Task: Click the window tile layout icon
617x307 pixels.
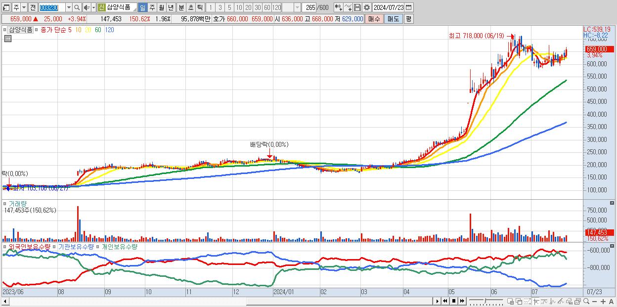Action: pos(510,301)
